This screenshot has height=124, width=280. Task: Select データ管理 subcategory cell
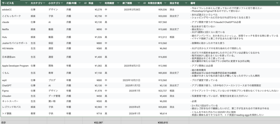[56, 96]
